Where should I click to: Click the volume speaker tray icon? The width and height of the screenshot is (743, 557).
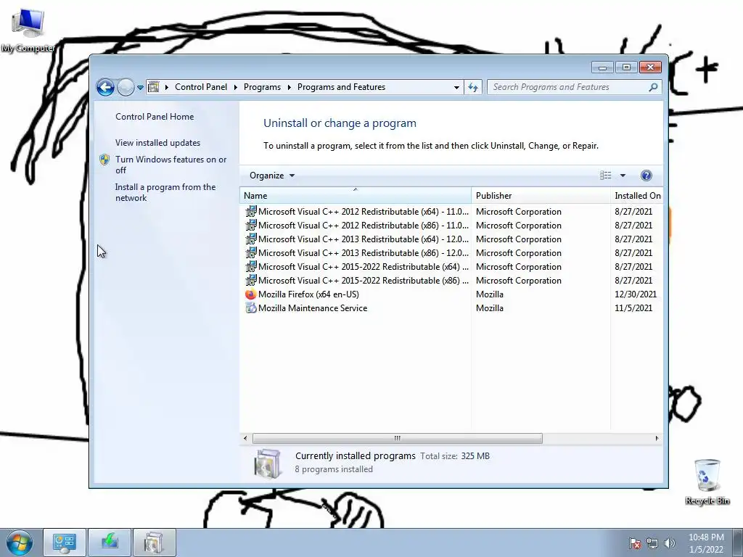(x=669, y=543)
